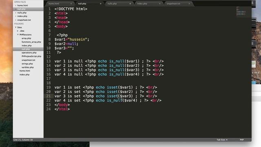Close the unsaved nulls.php tab
The image size is (261, 147).
point(130,4)
